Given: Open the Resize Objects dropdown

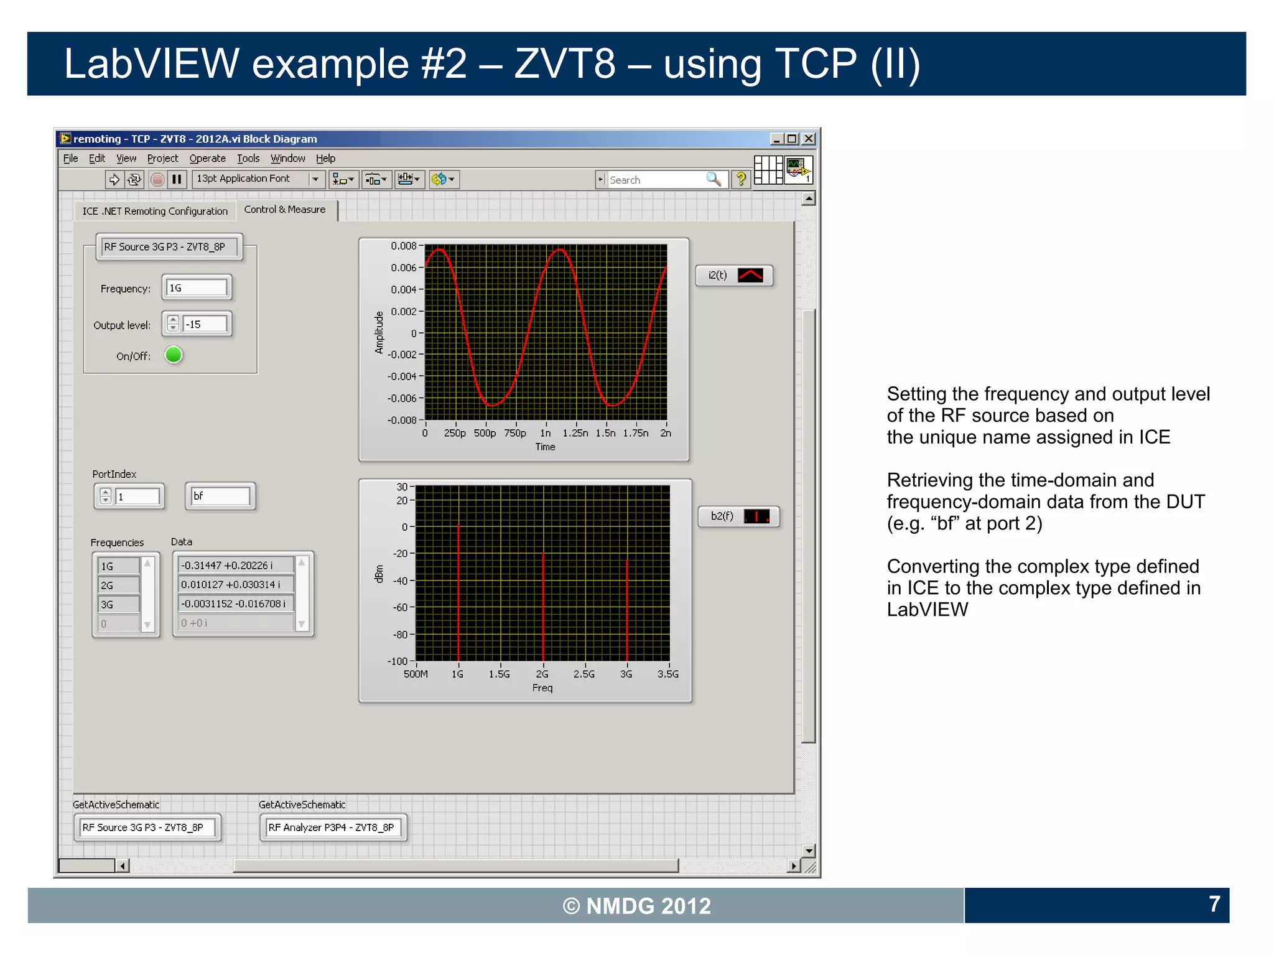Looking at the screenshot, I should (409, 180).
